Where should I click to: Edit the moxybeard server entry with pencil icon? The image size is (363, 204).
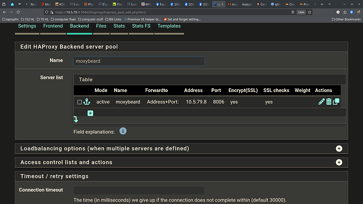pos(321,101)
